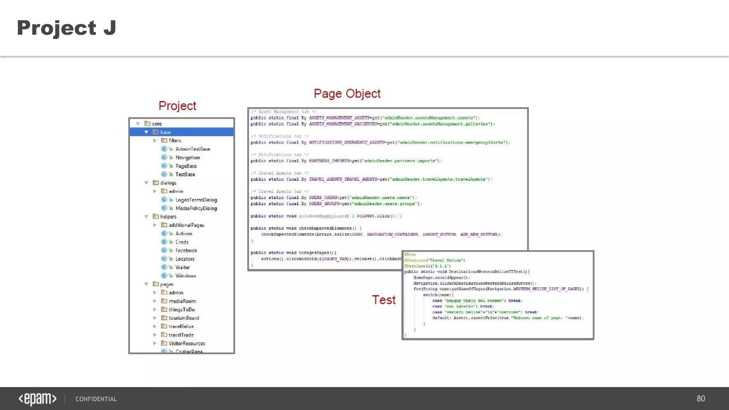Click the EPAM logo in footer
The image size is (729, 410).
point(37,399)
